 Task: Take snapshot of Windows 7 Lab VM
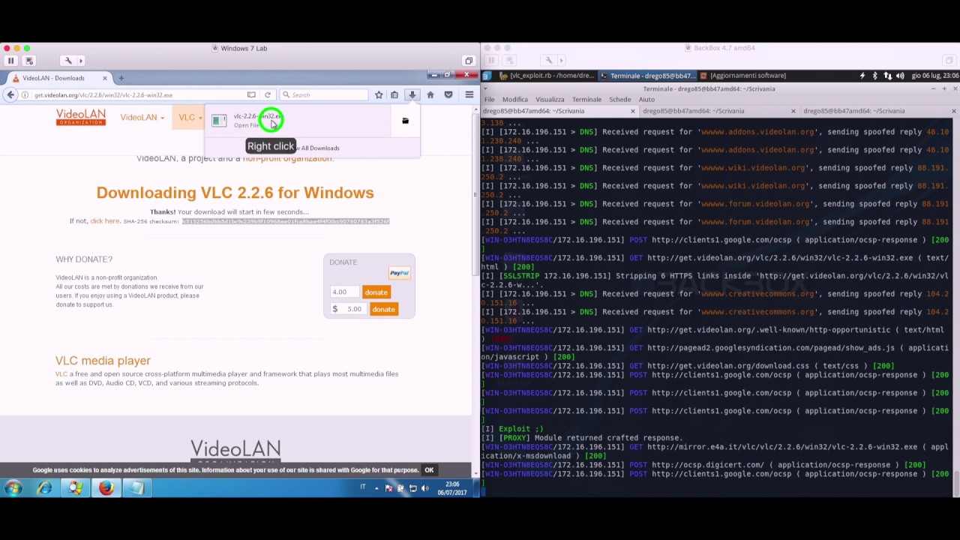(28, 61)
